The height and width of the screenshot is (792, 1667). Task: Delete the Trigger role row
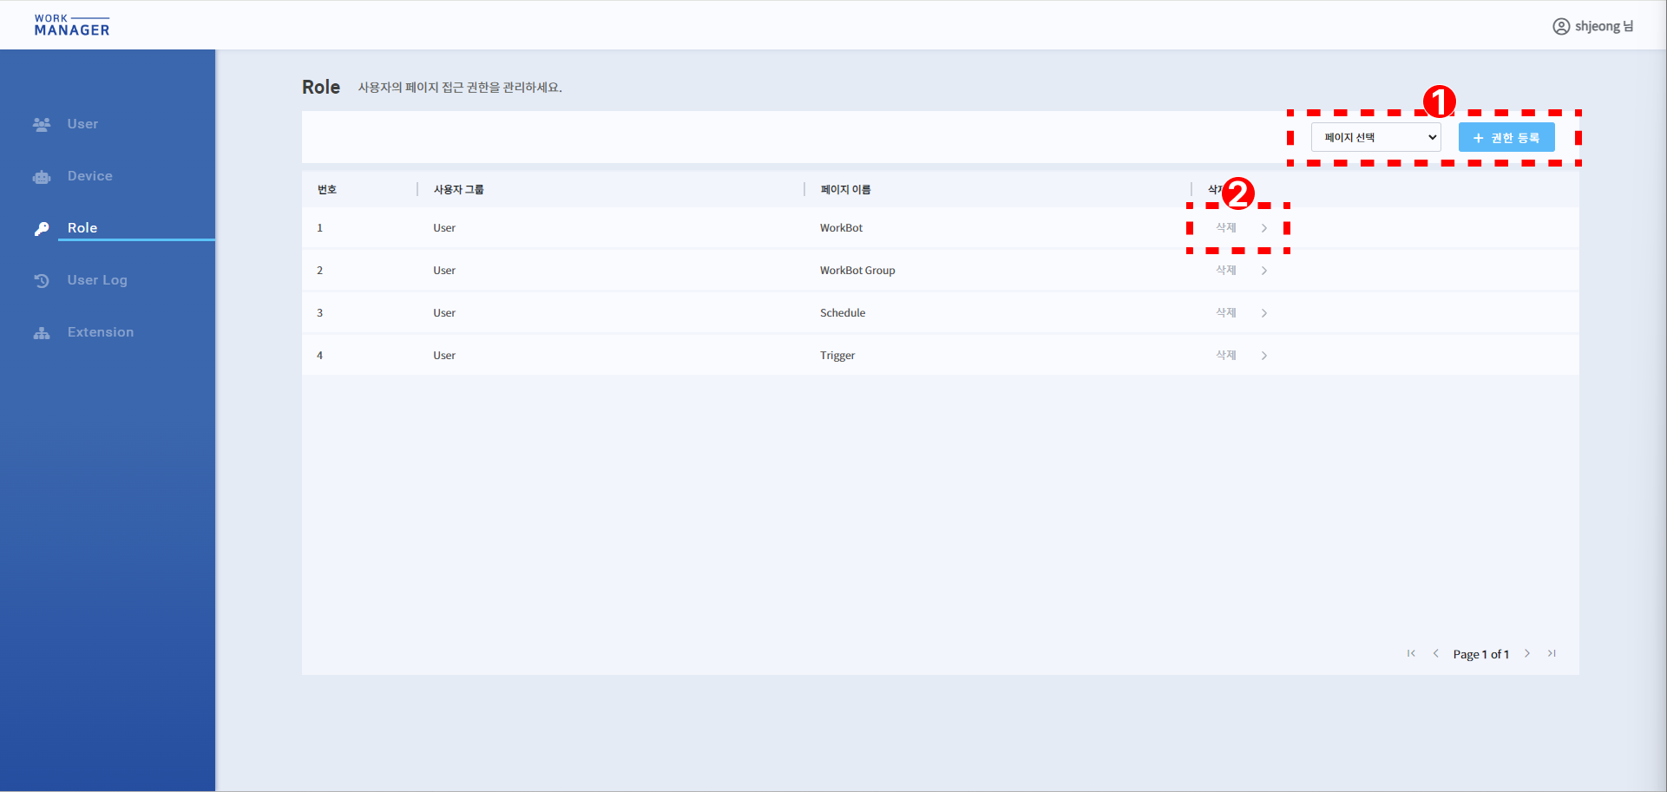1225,355
